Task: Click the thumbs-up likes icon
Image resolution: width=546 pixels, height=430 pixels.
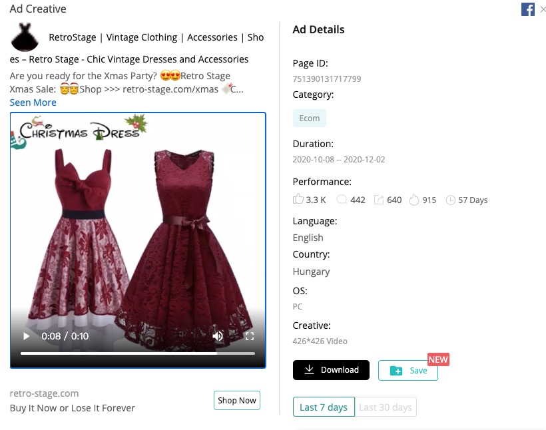Action: 298,199
